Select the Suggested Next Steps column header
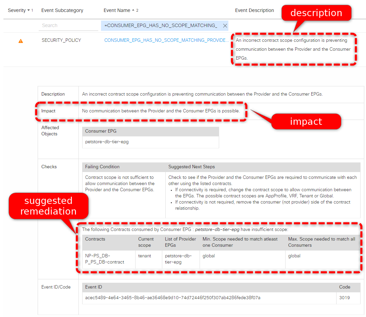This screenshot has width=366, height=317. (191, 167)
